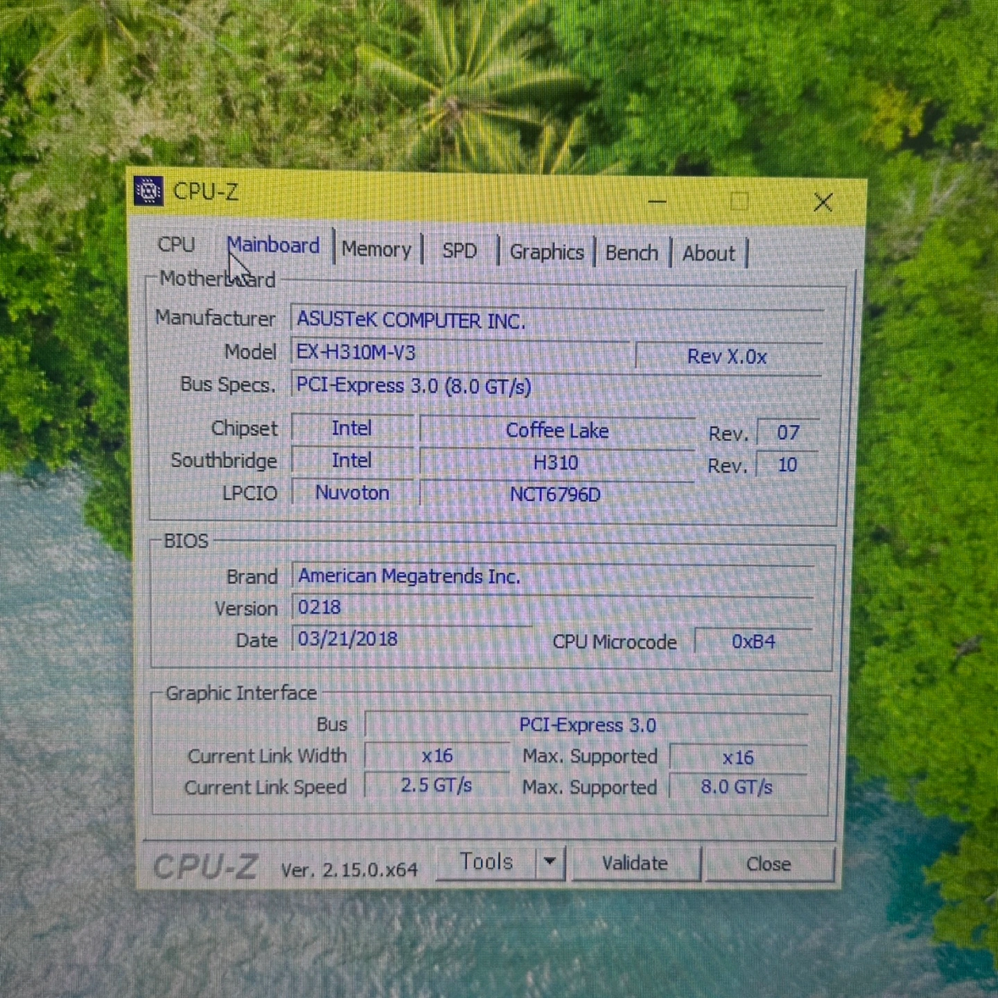This screenshot has width=998, height=998.
Task: Click the Ver. 2.15.0.x64 version text
Action: click(349, 870)
